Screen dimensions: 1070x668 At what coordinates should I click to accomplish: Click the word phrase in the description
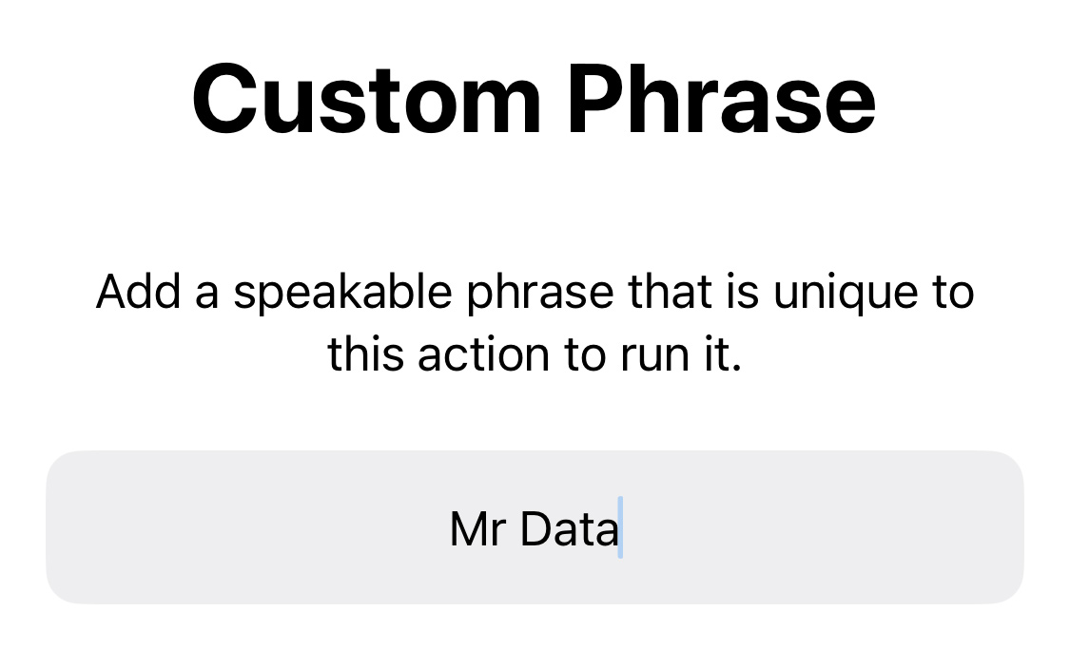click(540, 295)
